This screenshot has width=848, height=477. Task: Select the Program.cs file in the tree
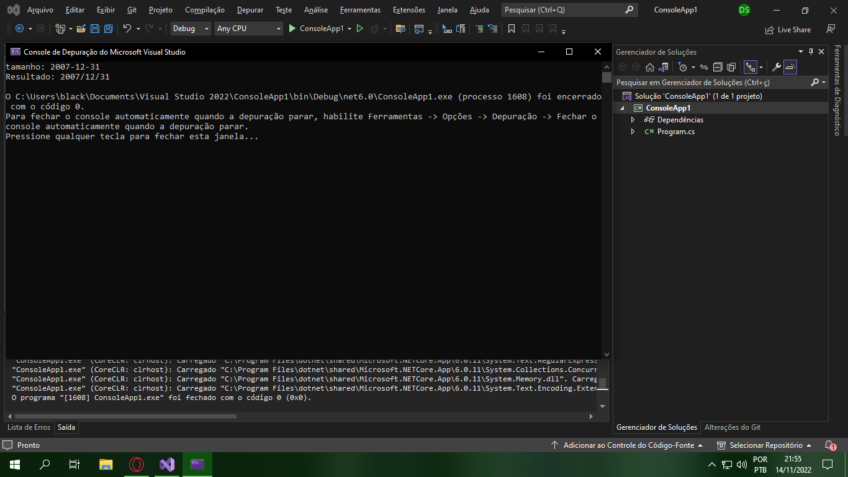[x=675, y=132]
